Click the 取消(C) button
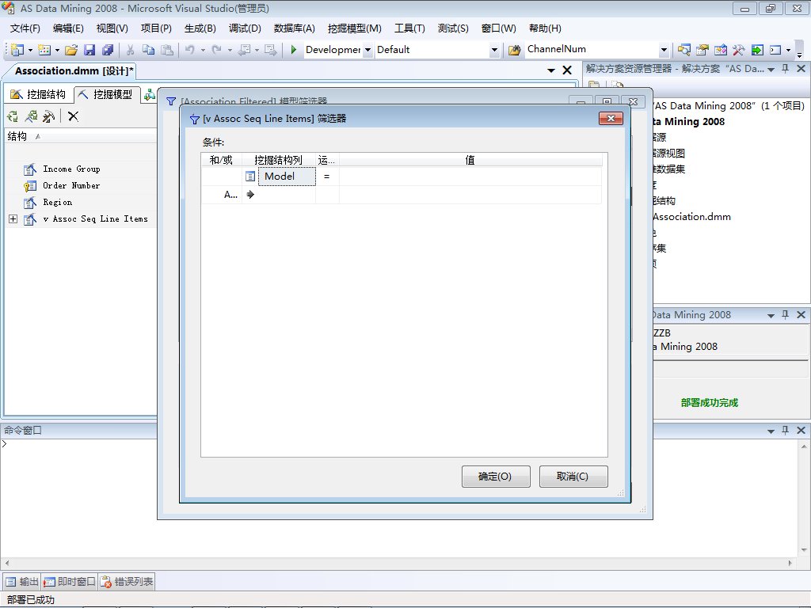811x608 pixels. pos(573,476)
